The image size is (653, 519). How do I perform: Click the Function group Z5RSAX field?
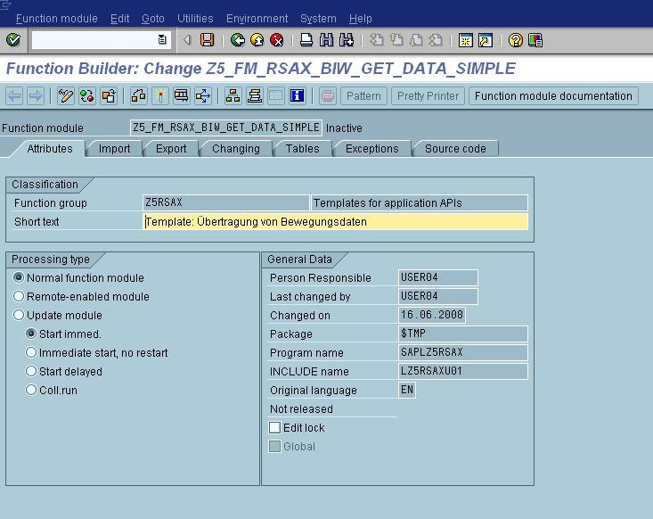(225, 202)
